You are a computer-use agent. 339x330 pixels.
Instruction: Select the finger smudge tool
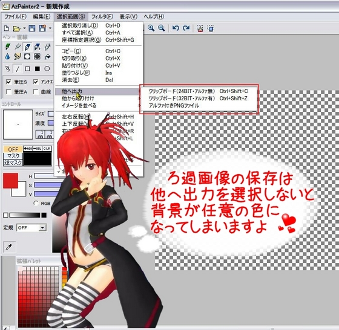click(18, 57)
